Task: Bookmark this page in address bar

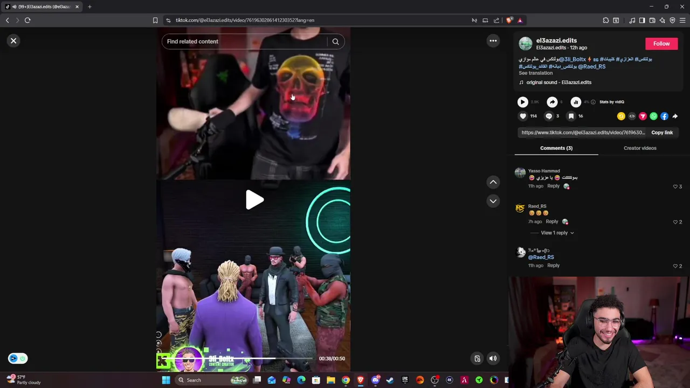Action: point(155,20)
